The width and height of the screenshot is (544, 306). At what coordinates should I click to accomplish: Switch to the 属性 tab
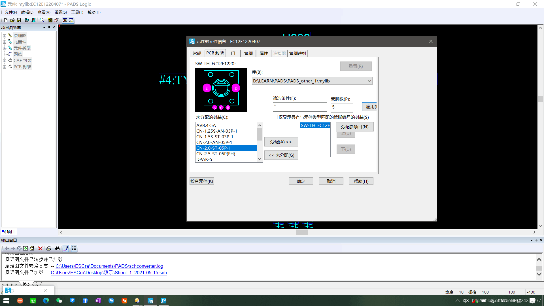[264, 53]
